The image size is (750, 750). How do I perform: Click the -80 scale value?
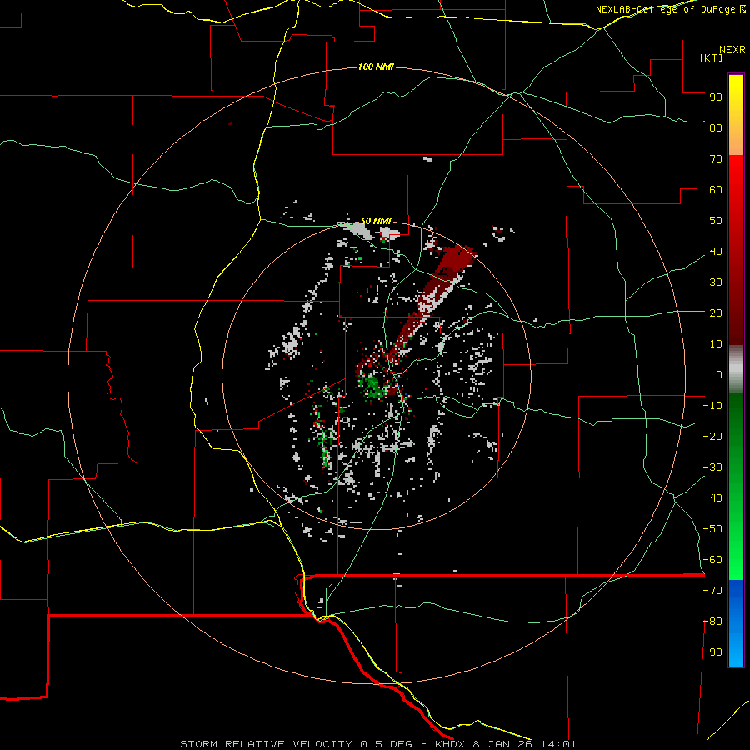tap(712, 622)
